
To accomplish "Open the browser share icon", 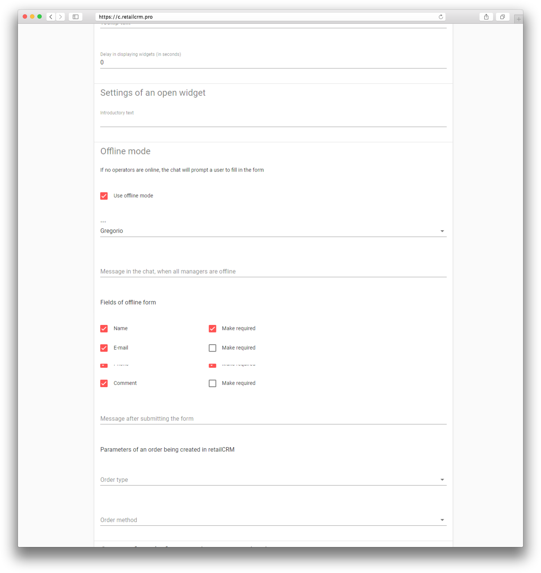I will (486, 17).
